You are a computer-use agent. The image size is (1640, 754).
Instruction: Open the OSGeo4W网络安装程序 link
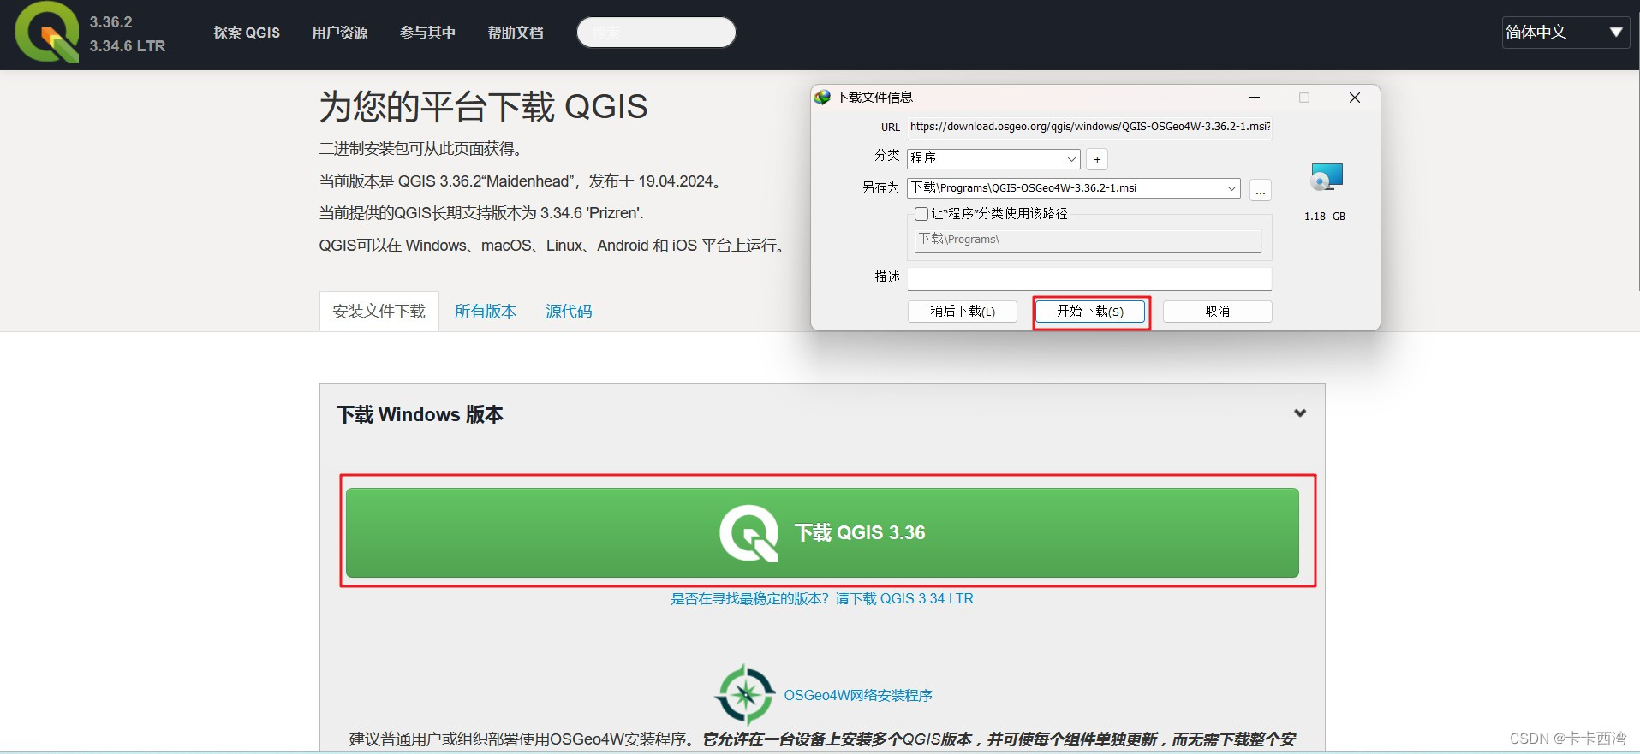858,695
